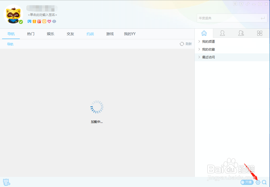Toggle the pink heart icon under the nickname
The height and width of the screenshot is (187, 270).
coord(49,21)
